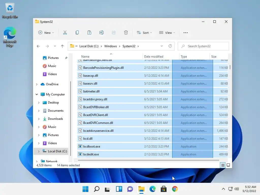Open the See more ellipsis menu

point(186,33)
